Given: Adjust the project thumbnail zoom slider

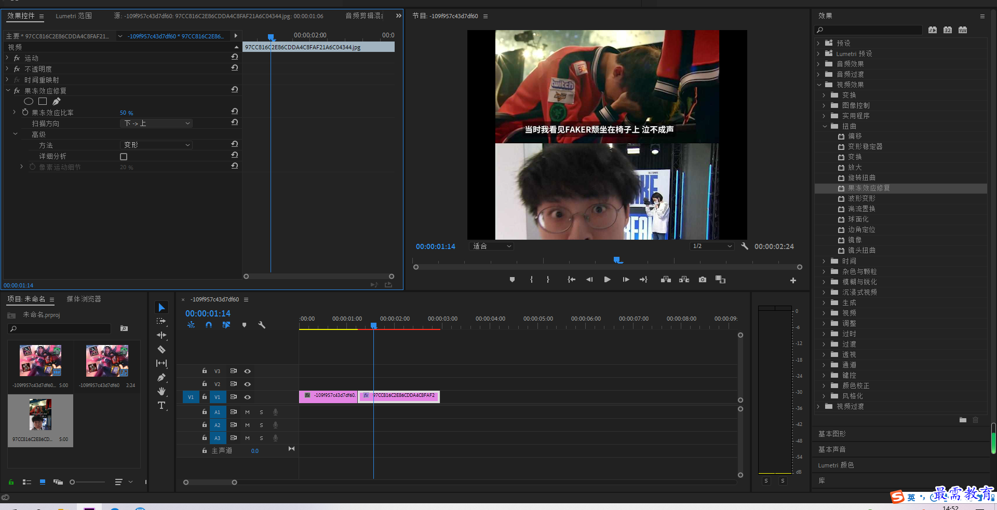Looking at the screenshot, I should [x=72, y=482].
